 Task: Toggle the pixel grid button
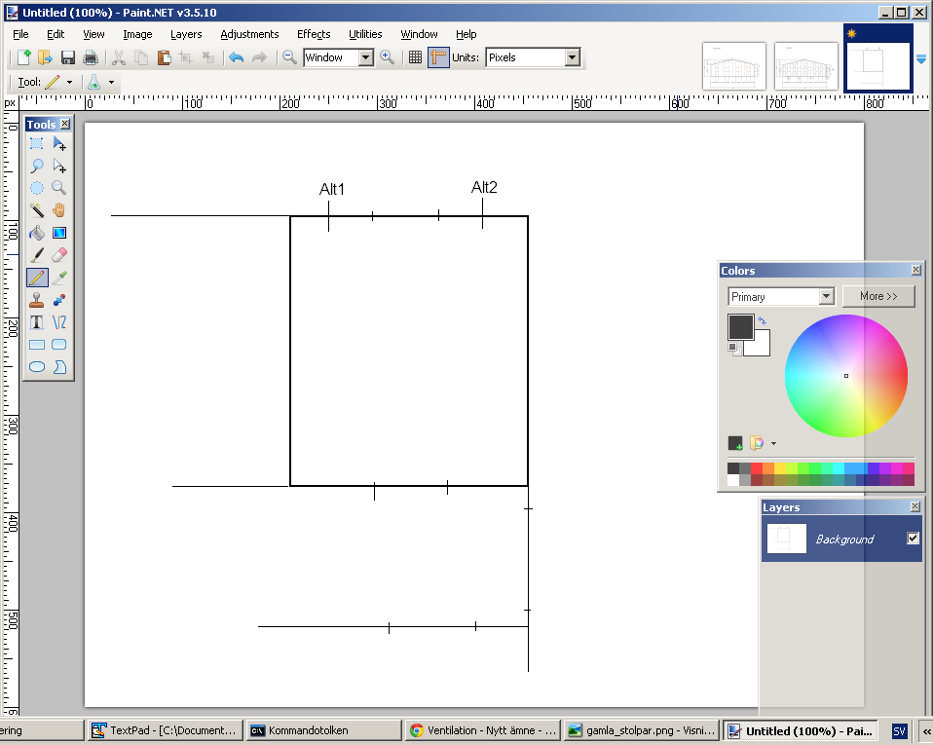point(415,57)
